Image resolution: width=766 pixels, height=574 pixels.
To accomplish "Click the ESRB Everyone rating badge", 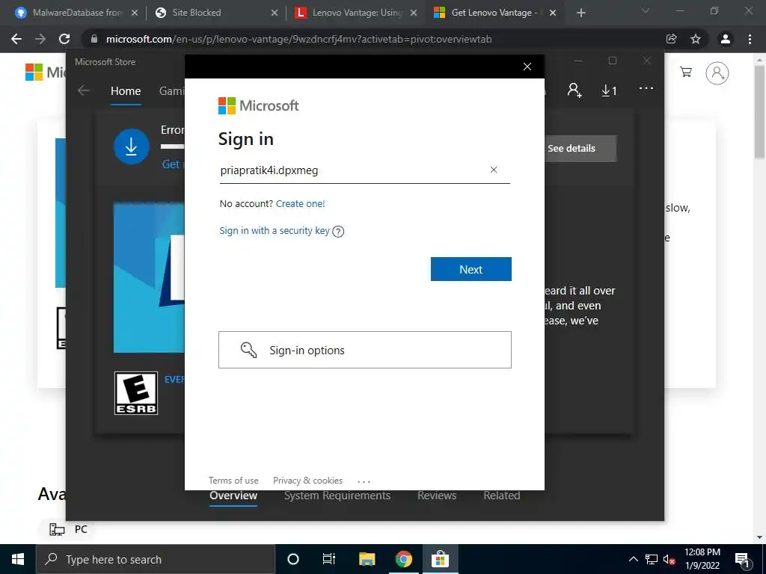I will (x=136, y=393).
